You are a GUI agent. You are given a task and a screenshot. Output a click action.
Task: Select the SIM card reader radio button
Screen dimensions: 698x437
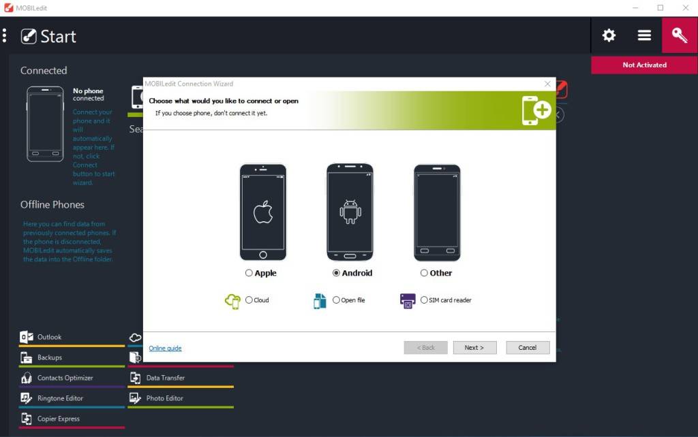click(424, 300)
